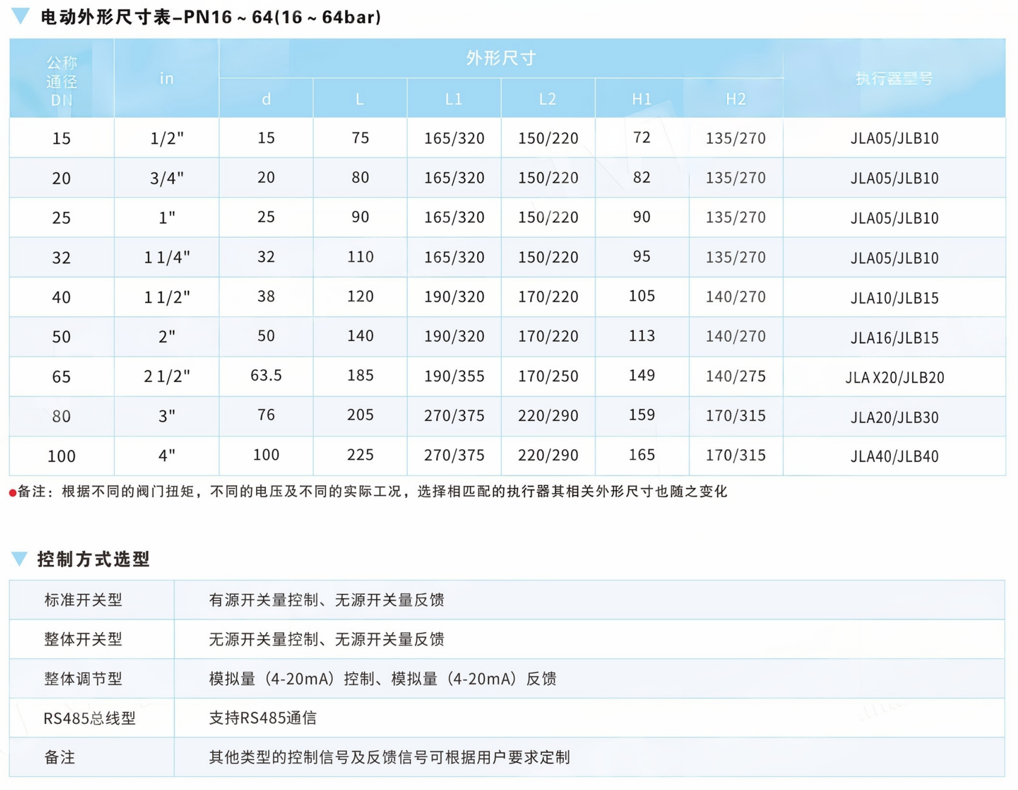
Task: Click the 整体开关型 row label
Action: [x=83, y=639]
